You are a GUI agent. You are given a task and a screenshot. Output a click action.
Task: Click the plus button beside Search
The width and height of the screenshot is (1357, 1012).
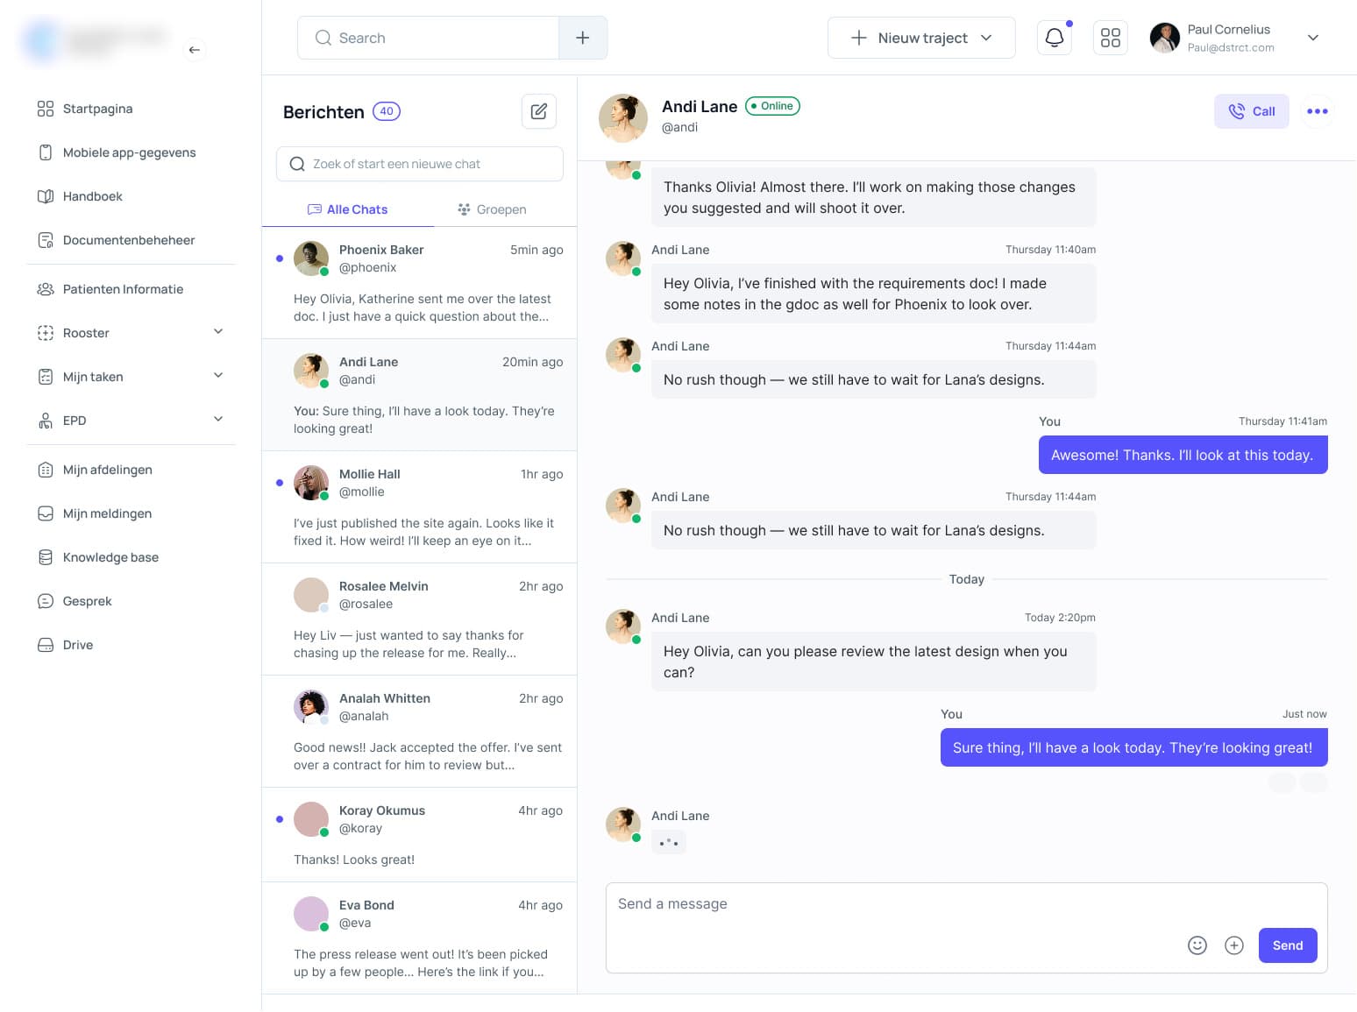point(583,38)
